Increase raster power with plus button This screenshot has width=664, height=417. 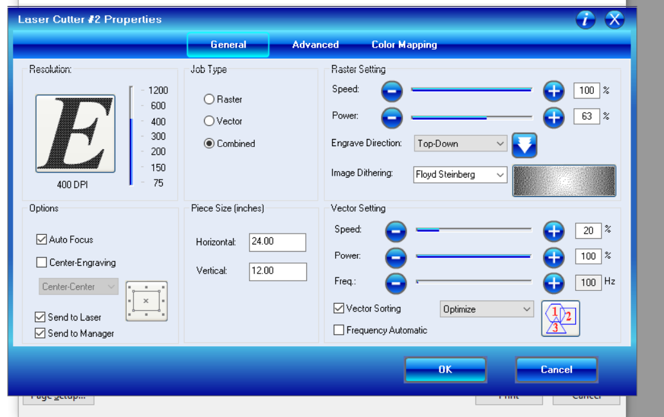554,118
